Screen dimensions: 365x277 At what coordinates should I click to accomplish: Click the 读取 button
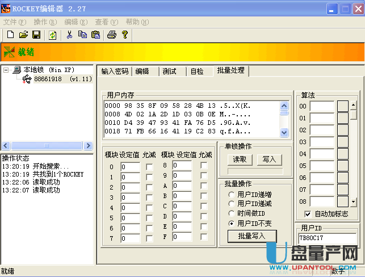click(x=240, y=160)
